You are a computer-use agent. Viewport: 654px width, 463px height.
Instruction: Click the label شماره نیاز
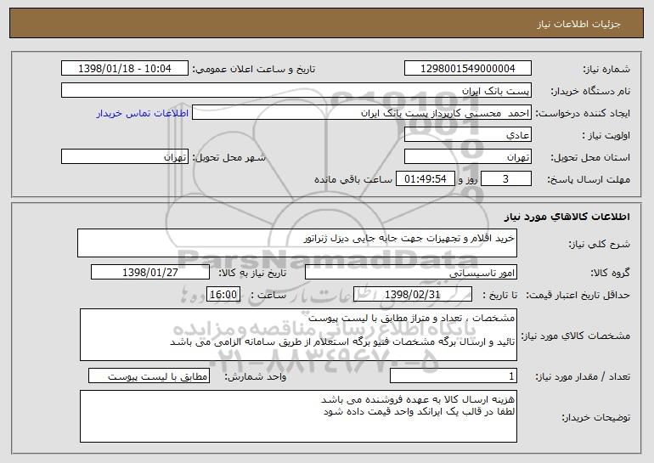(x=606, y=69)
